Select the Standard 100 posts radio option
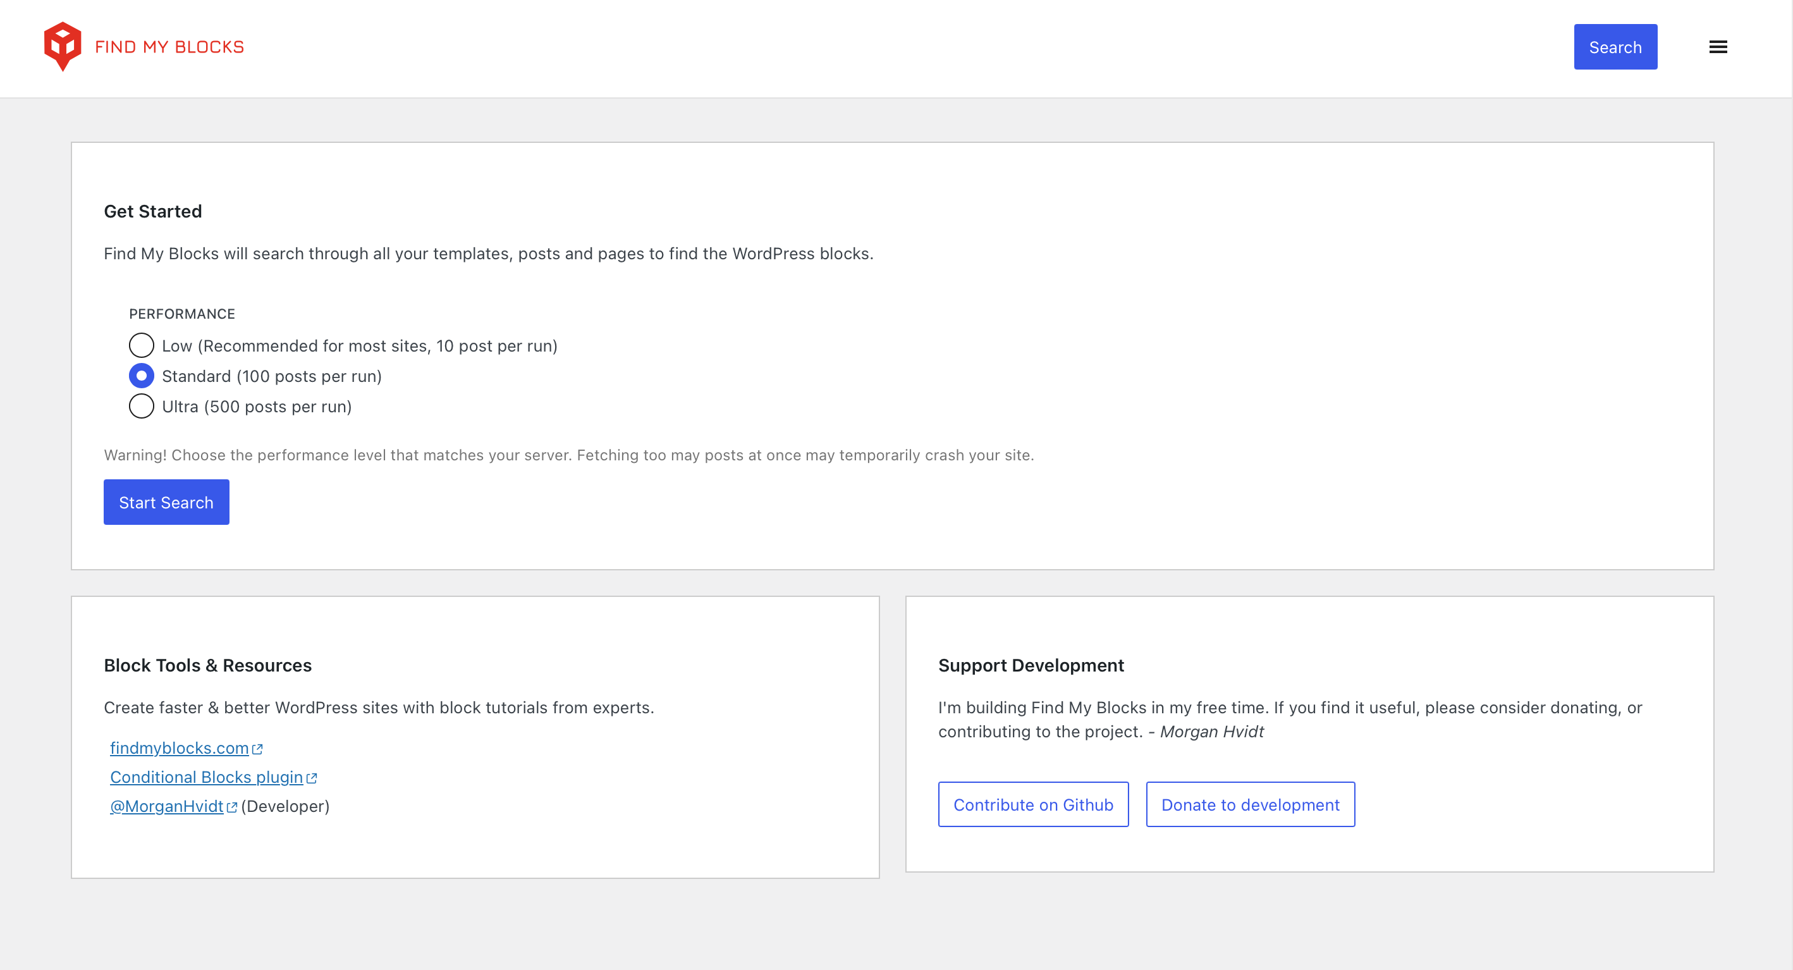 coord(141,376)
